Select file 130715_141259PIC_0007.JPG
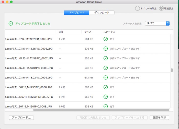Viewport: 179px width, 129px height. 29,97
